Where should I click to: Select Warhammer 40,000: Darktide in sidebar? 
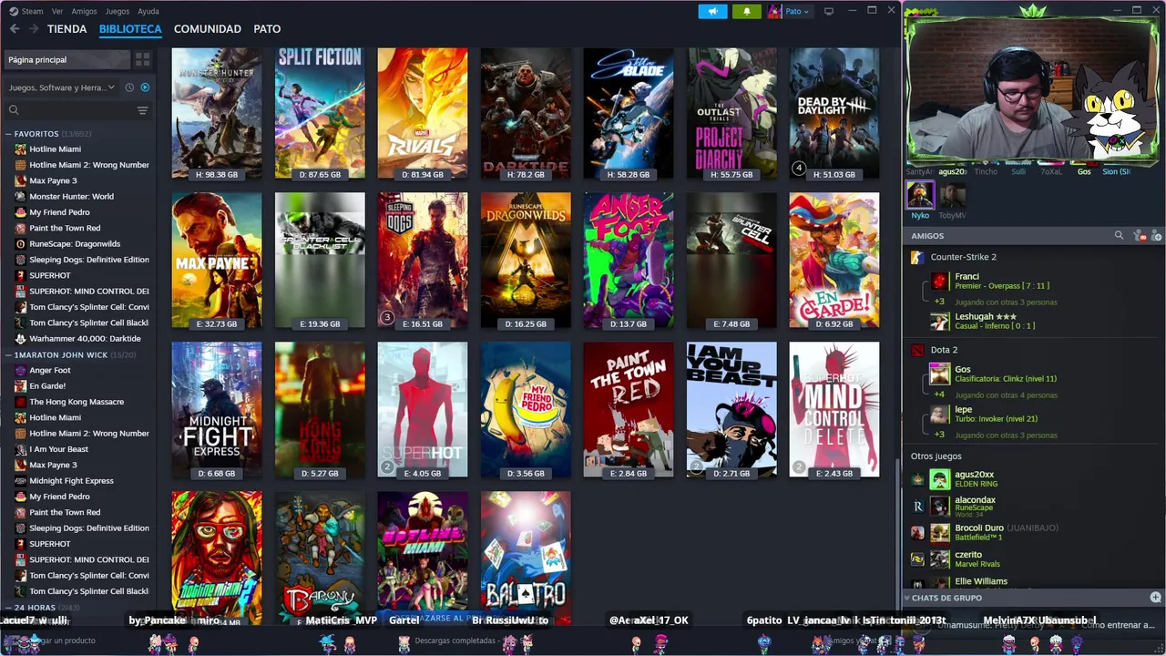point(79,339)
